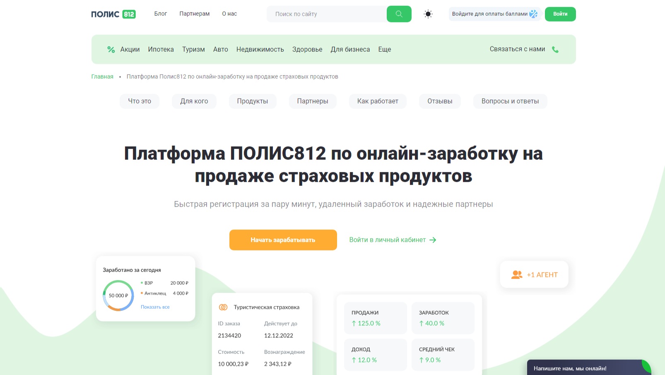Image resolution: width=665 pixels, height=375 pixels.
Task: Open the Недвижимость category
Action: pyautogui.click(x=260, y=49)
